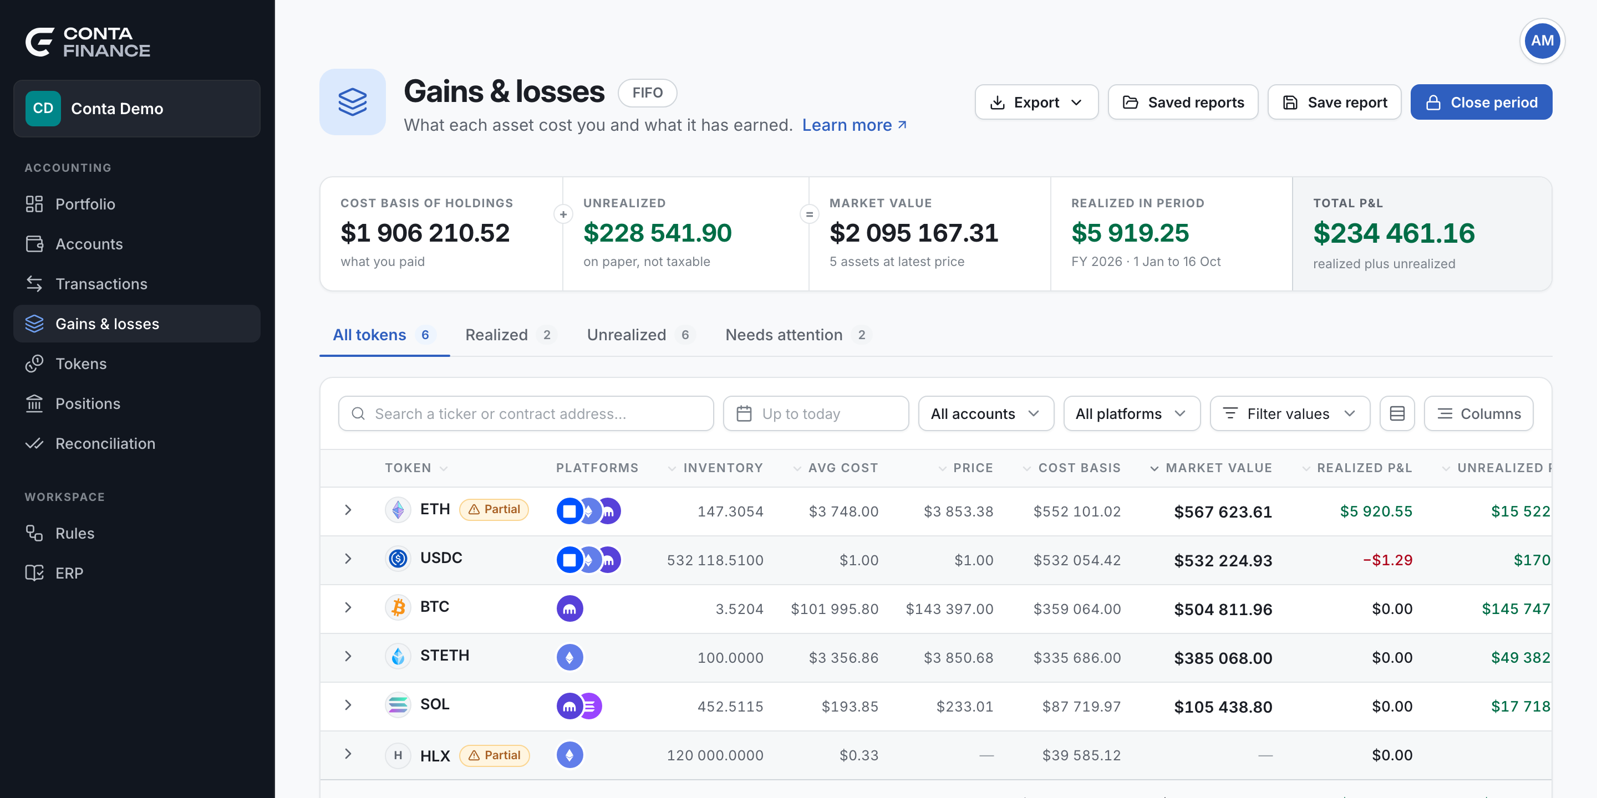
Task: Navigate to Positions
Action: 136,403
